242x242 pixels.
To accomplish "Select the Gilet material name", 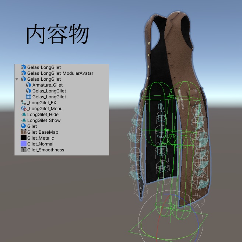I will pos(32,126).
